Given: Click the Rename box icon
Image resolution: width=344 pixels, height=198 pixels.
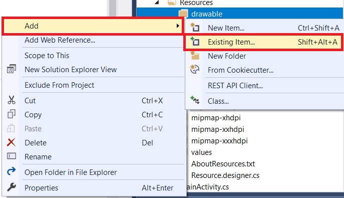Looking at the screenshot, I should (12, 156).
